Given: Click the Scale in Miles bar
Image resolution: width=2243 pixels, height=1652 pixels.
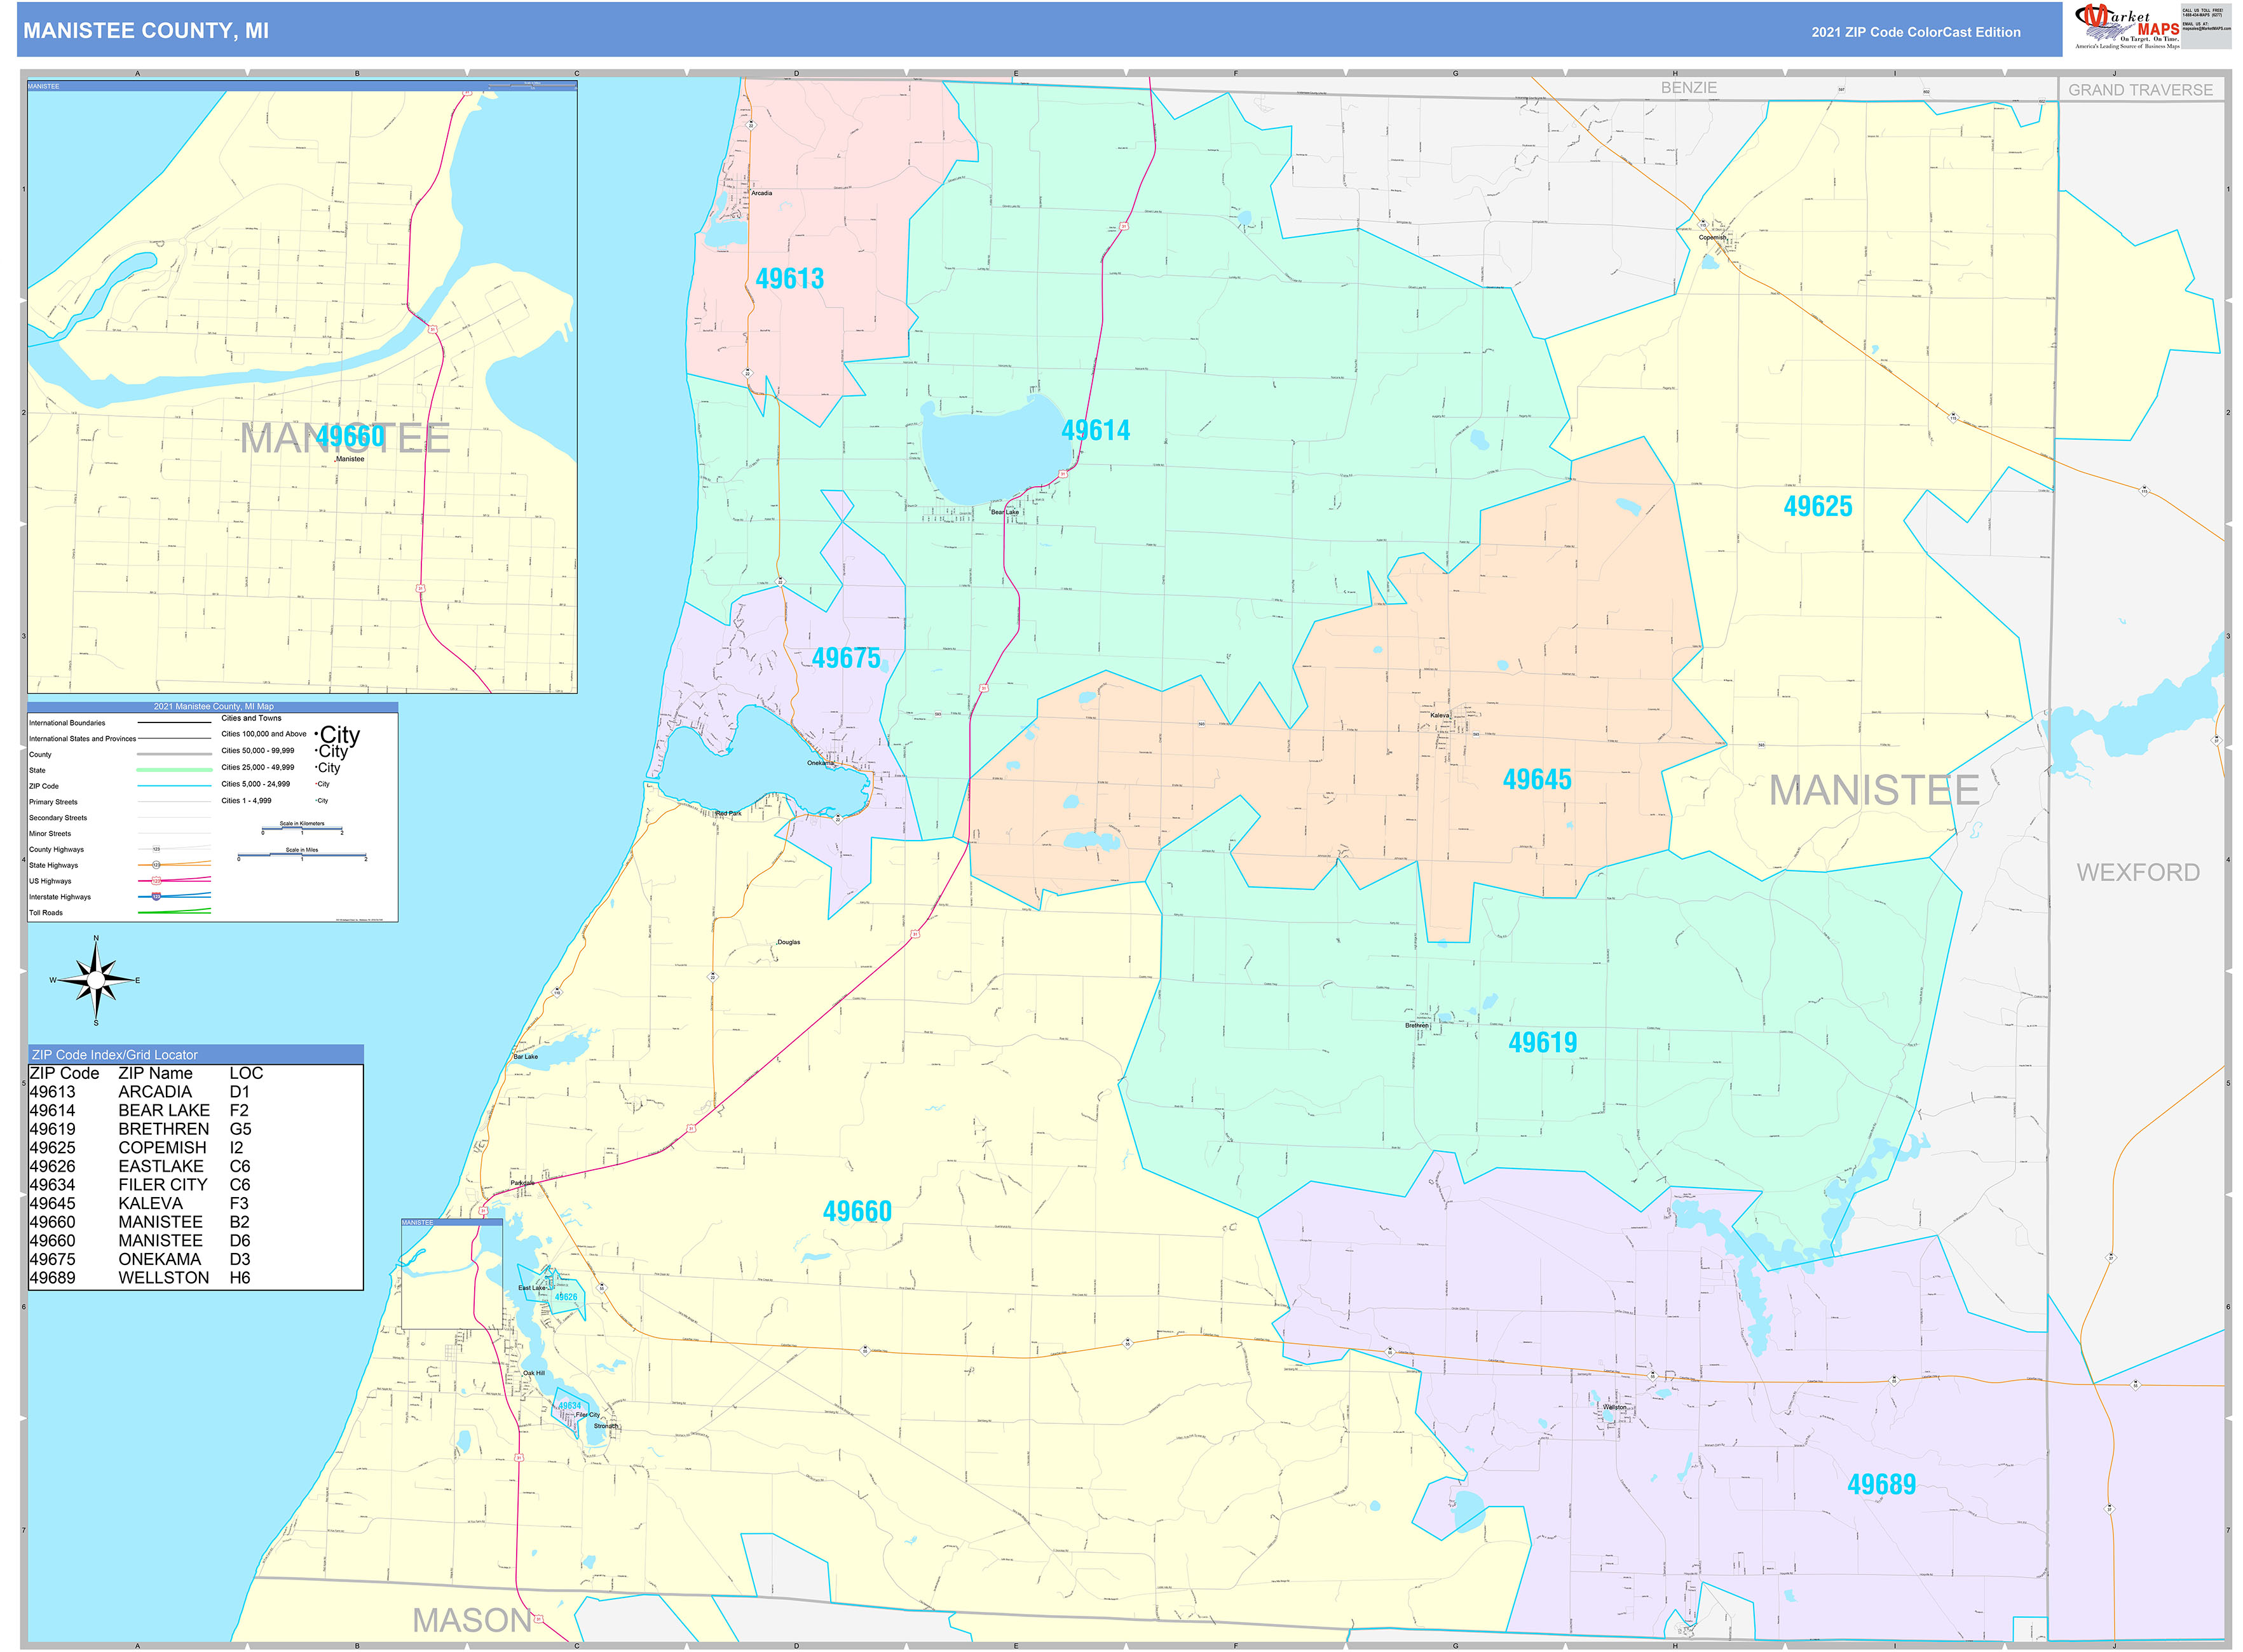Looking at the screenshot, I should click(302, 856).
